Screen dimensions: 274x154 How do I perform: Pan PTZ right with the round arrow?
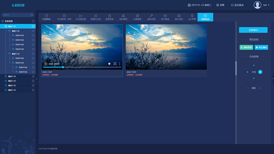[x=260, y=72]
